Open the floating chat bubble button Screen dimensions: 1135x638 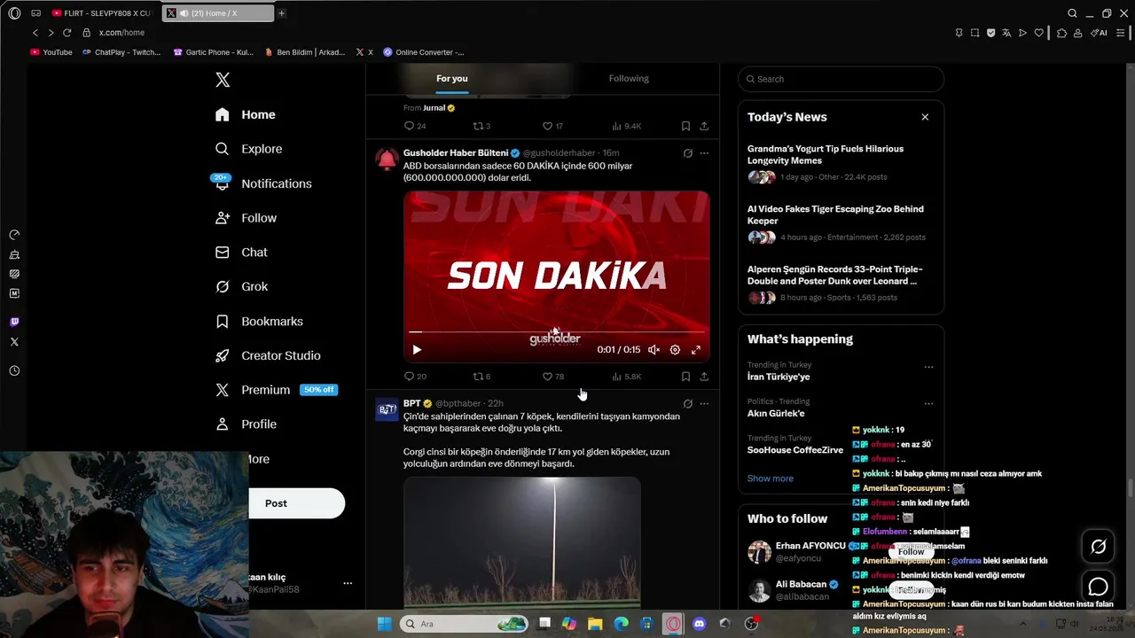click(1098, 587)
